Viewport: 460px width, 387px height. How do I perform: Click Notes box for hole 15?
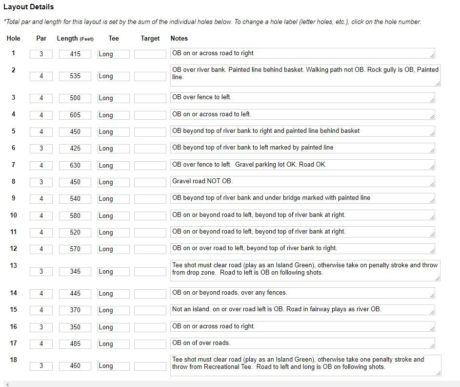pos(301,309)
